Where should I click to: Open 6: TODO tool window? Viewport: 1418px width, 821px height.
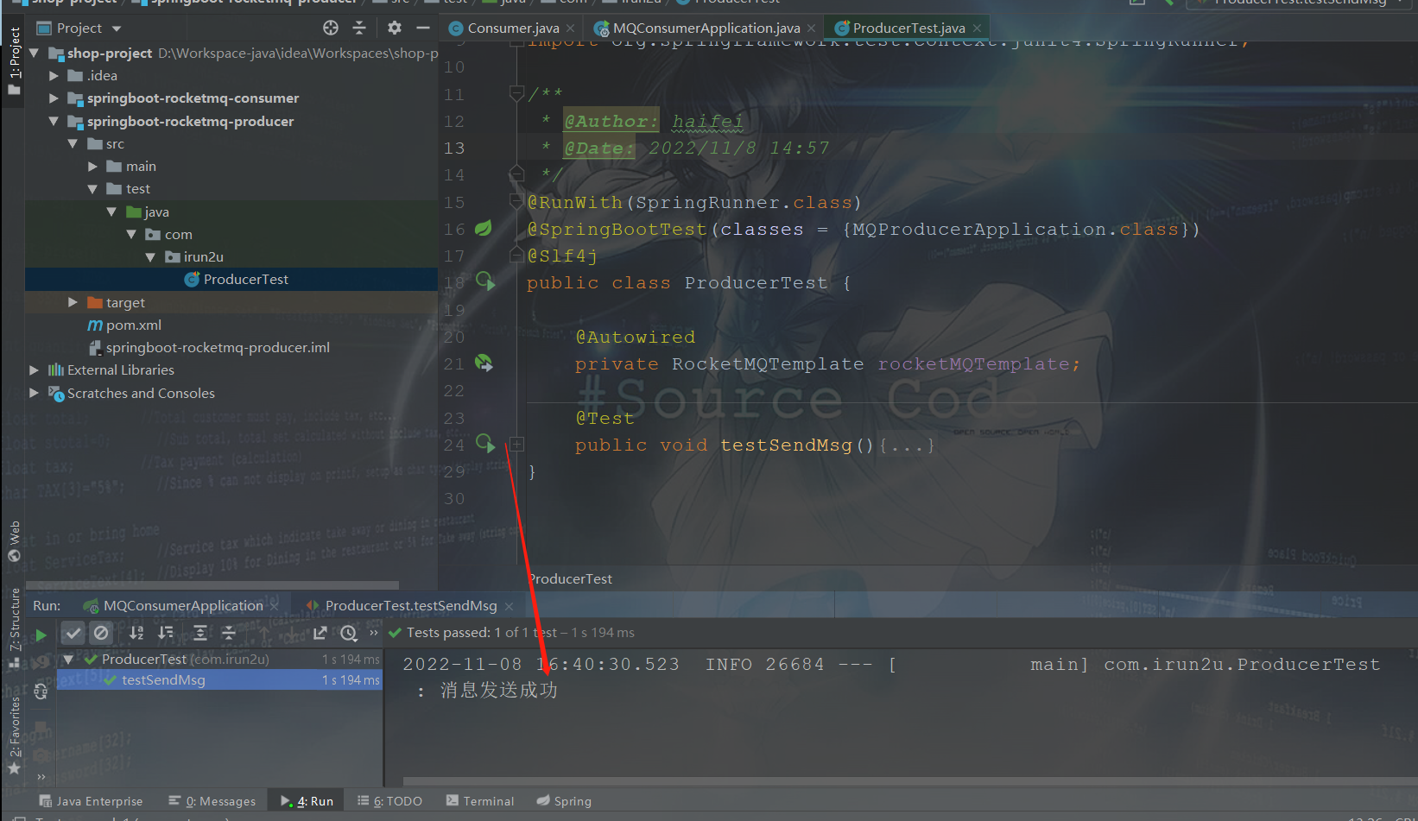[x=389, y=801]
